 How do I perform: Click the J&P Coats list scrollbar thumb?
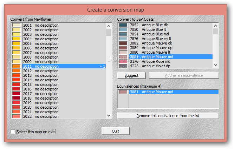(x=215, y=32)
